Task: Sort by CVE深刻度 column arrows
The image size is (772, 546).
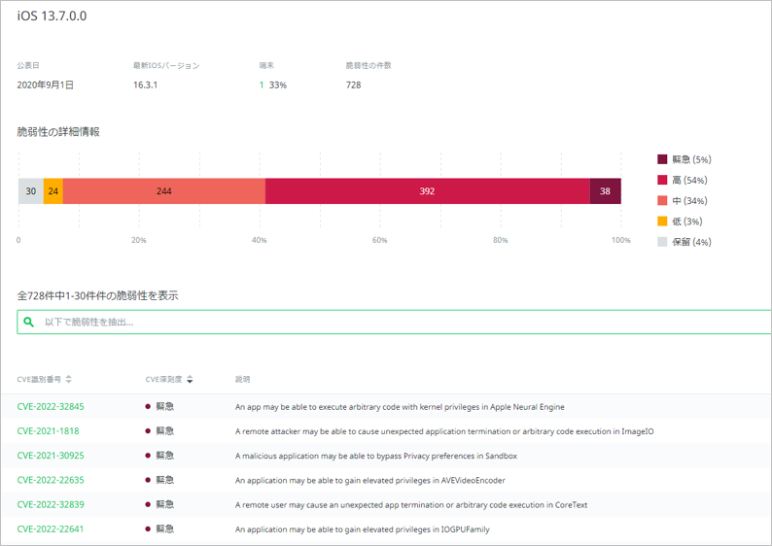Action: (x=190, y=379)
